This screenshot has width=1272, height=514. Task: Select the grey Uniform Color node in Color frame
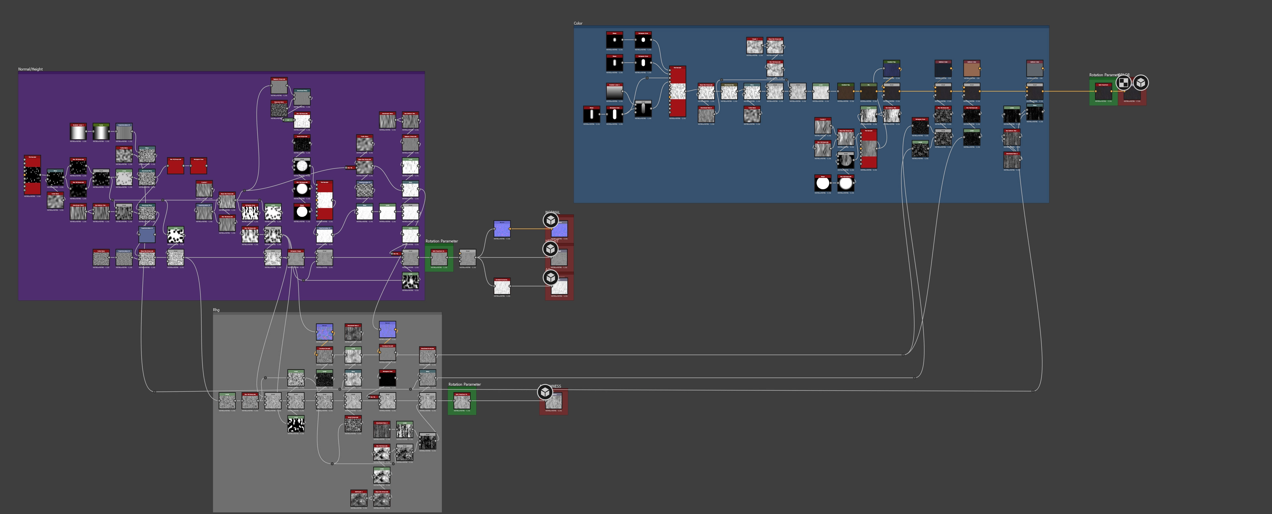(x=1034, y=70)
